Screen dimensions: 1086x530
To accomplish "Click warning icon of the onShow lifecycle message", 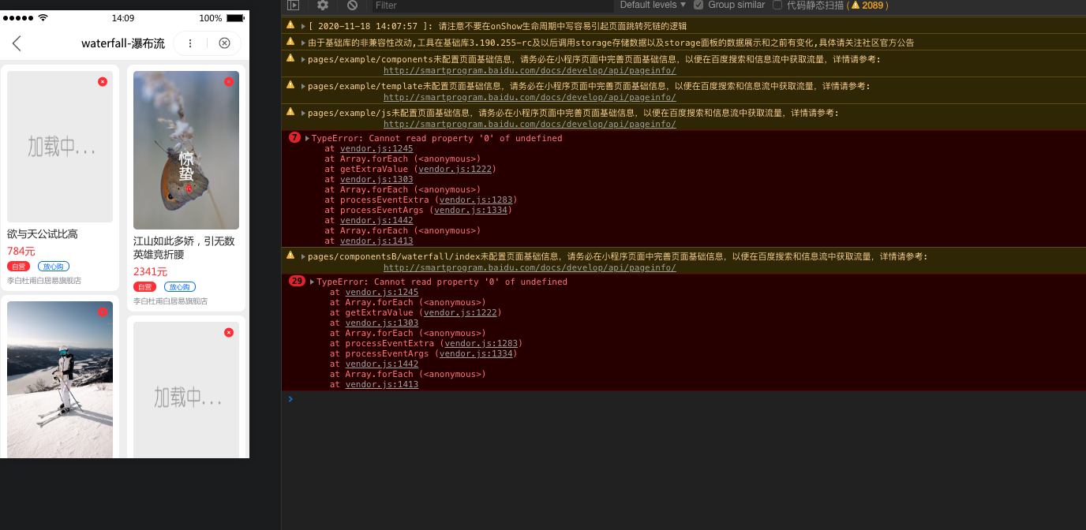I will point(290,25).
